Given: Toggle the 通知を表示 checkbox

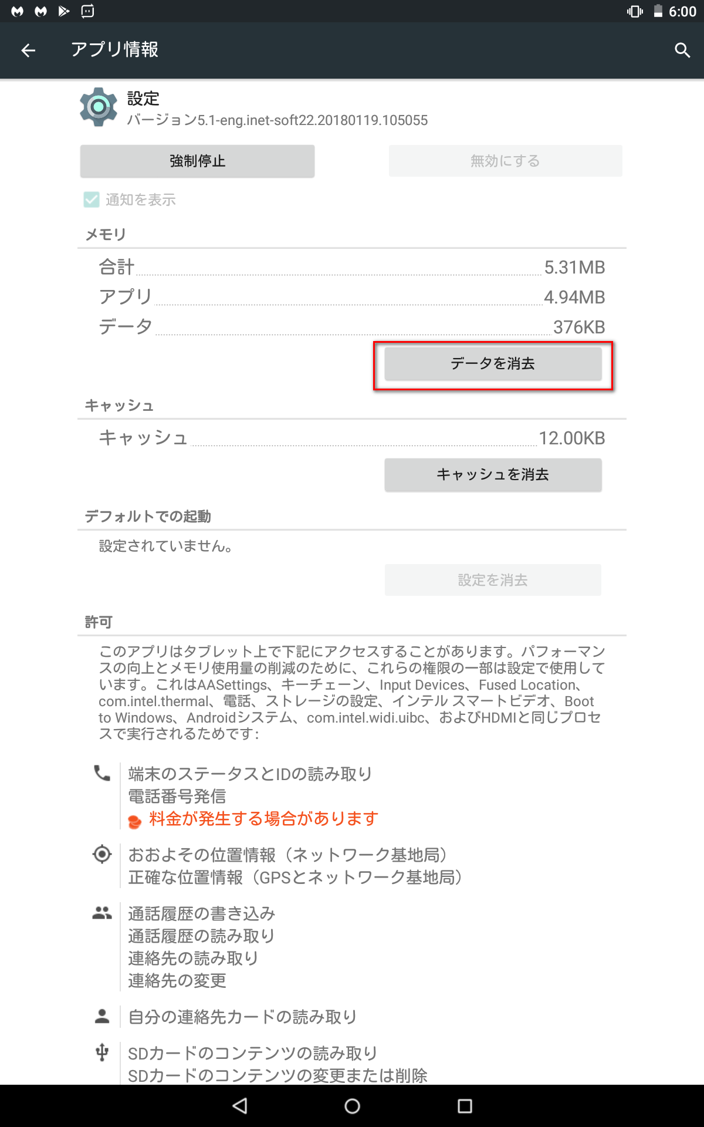Looking at the screenshot, I should click(x=92, y=200).
